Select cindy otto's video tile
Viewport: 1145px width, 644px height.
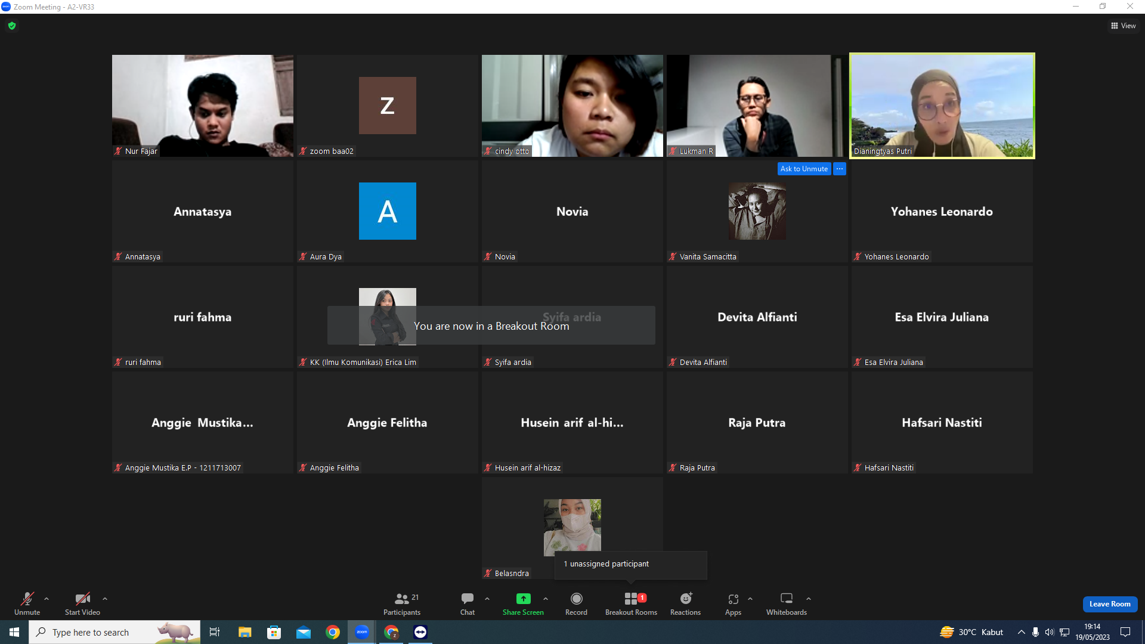click(572, 106)
